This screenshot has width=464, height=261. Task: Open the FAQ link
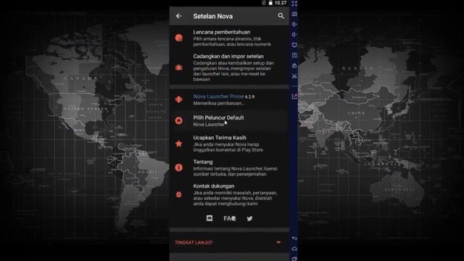click(230, 218)
